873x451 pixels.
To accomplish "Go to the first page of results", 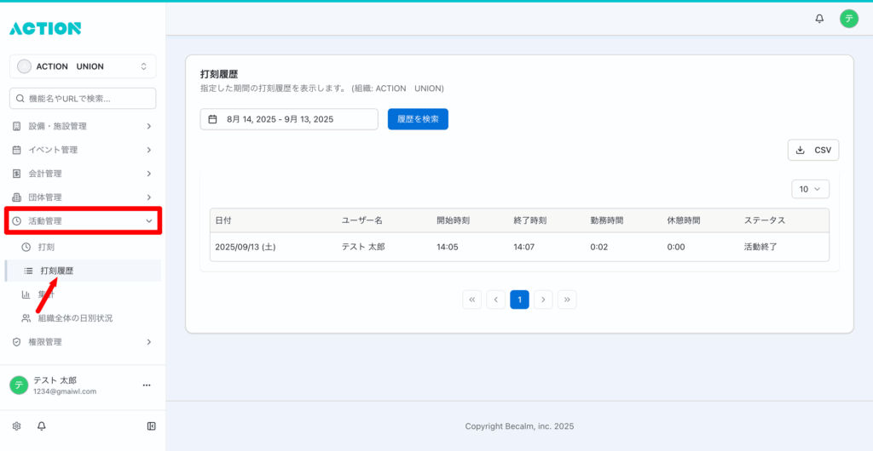I will 471,299.
